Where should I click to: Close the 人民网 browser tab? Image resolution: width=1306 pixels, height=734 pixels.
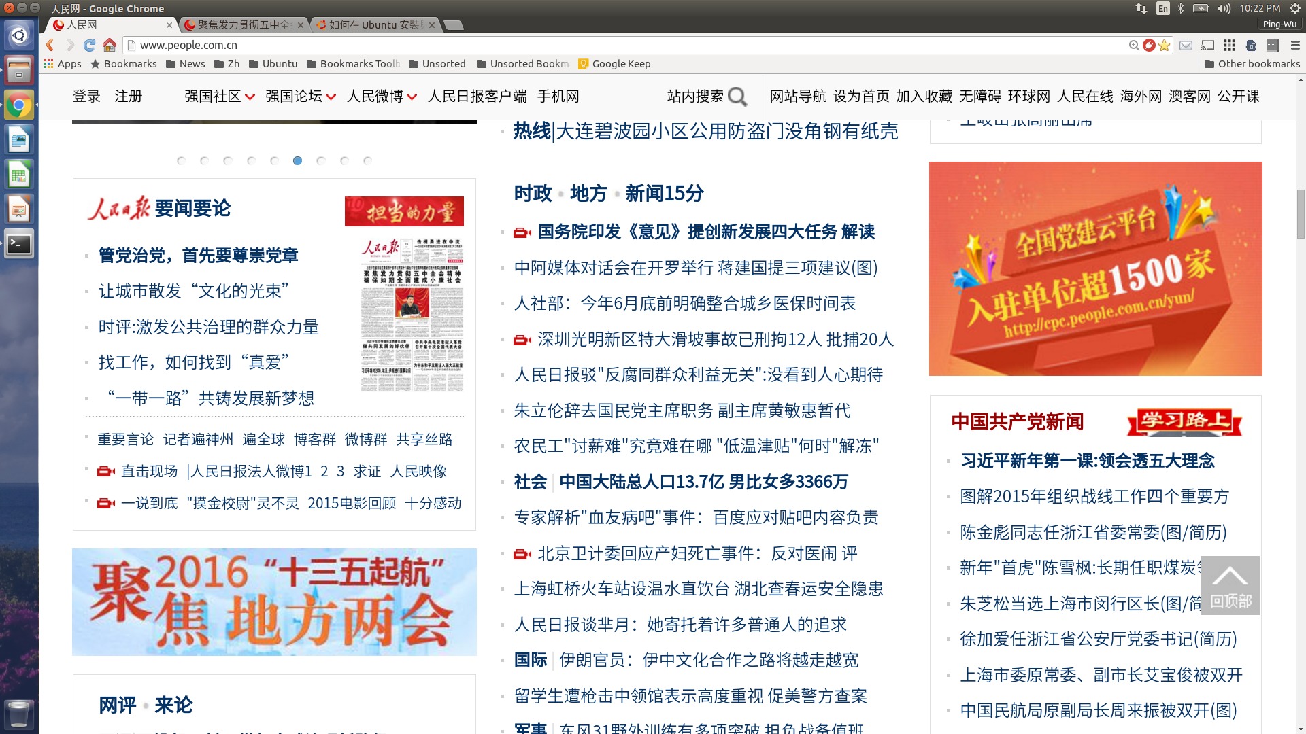tap(169, 25)
